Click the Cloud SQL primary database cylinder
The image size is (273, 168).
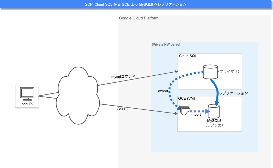click(210, 72)
